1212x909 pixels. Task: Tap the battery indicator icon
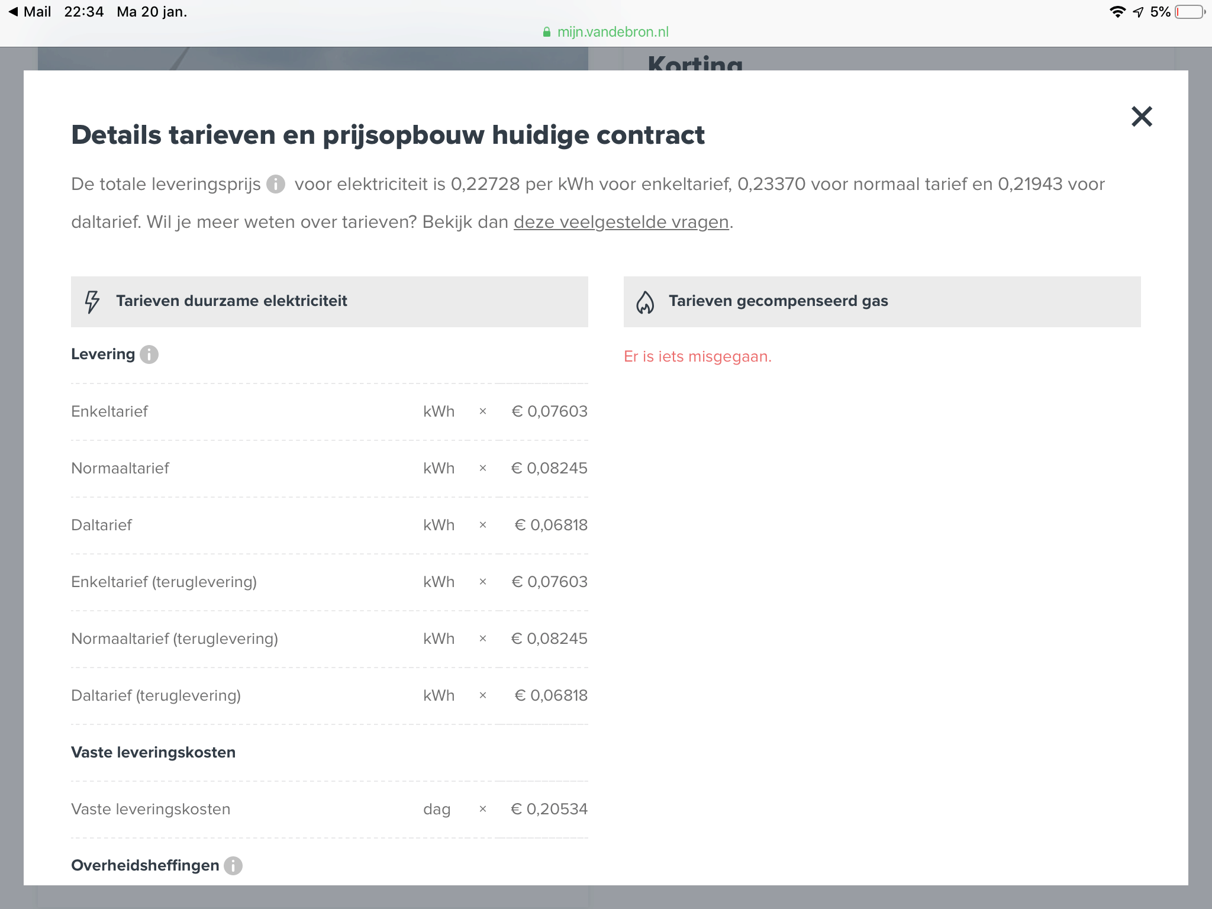tap(1190, 12)
